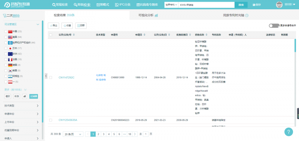Toggle the 更多申请号合并 switch
299x141 pixels.
(x=273, y=25)
